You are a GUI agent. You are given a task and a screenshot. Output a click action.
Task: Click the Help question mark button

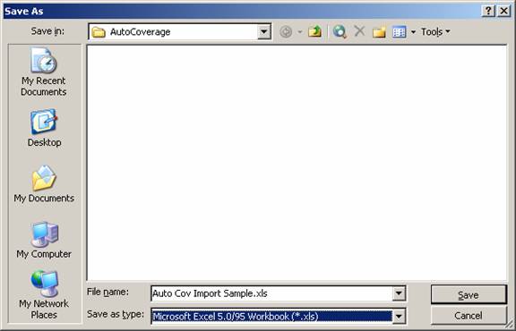tap(488, 11)
